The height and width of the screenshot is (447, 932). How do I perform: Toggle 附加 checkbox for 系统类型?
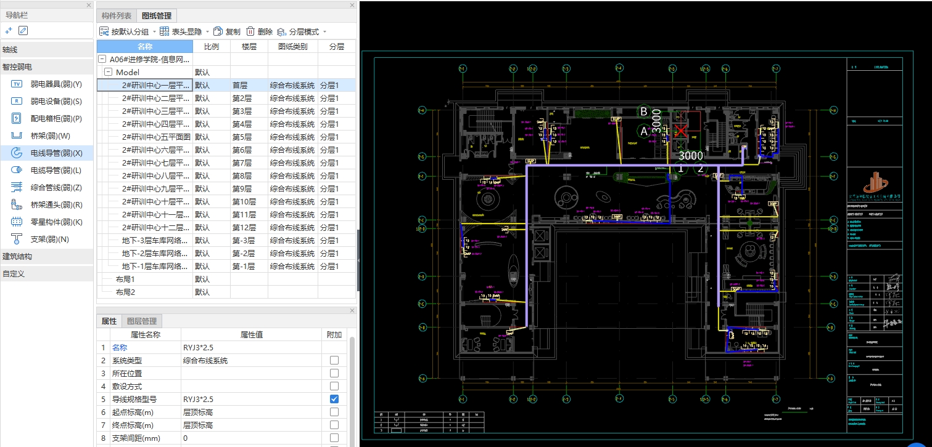coord(334,360)
